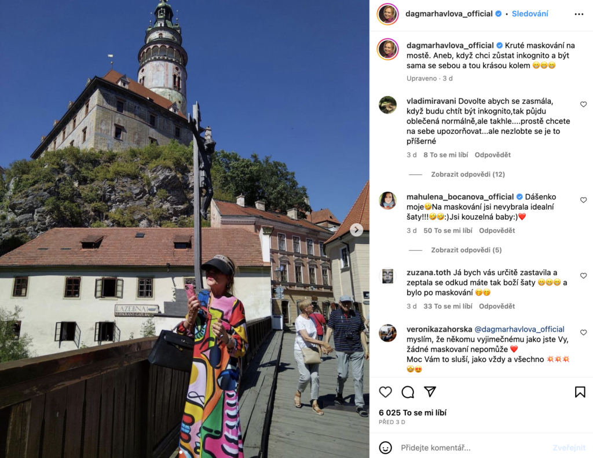593x458 pixels.
Task: Advance to the next photo with the arrow
Action: pos(356,229)
